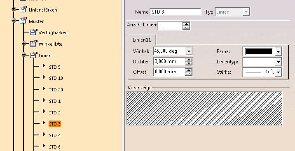Select STD 10 pattern in tree
The width and height of the screenshot is (295, 151).
pos(56,78)
